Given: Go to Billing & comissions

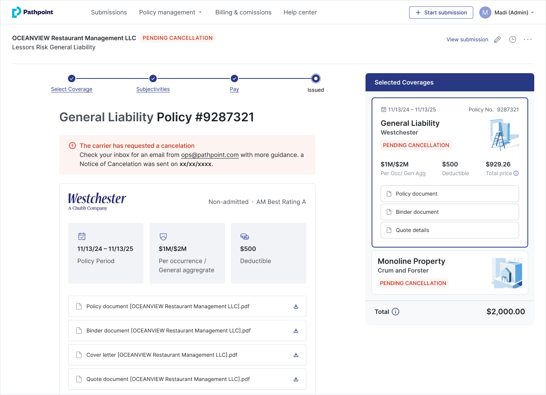Looking at the screenshot, I should pos(243,12).
